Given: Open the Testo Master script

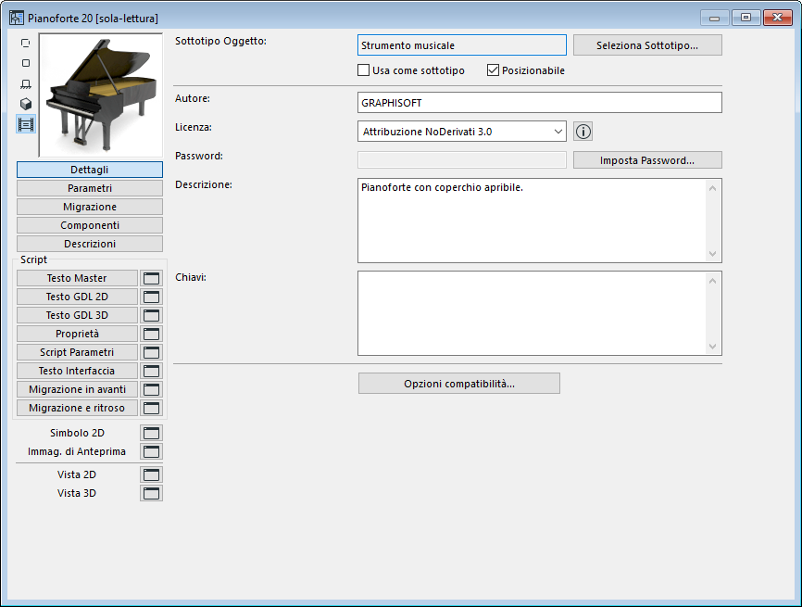Looking at the screenshot, I should 77,278.
